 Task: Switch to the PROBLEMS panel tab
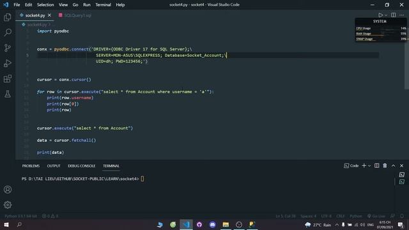point(31,166)
